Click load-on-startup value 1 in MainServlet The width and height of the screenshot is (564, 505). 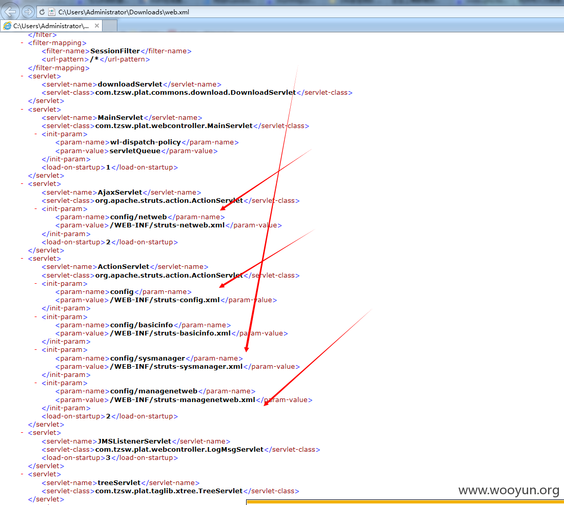pos(108,167)
